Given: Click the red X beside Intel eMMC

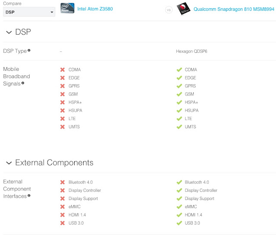Looking at the screenshot, I should point(63,207).
